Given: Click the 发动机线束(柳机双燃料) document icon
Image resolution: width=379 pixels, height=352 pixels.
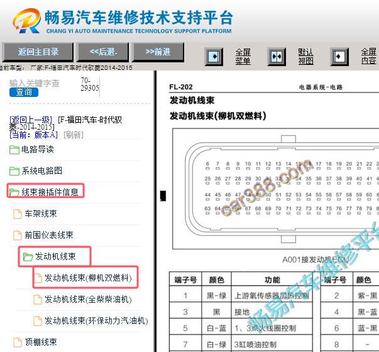Looking at the screenshot, I should 38,278.
